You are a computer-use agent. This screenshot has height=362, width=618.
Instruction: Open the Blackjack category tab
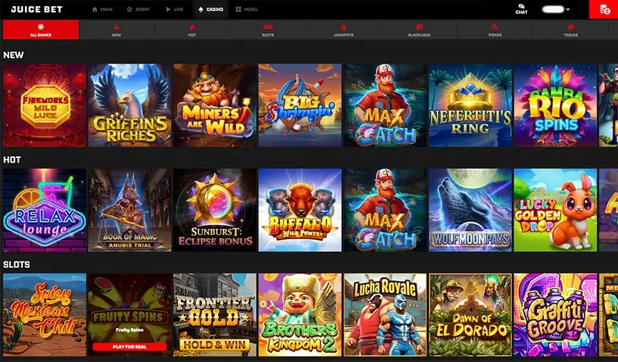[419, 30]
